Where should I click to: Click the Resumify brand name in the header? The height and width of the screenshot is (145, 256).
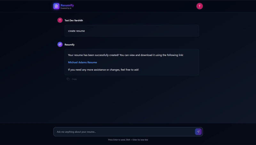point(67,5)
